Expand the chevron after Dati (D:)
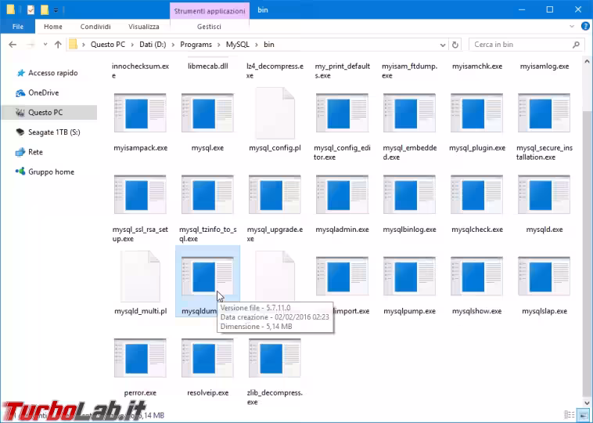 (173, 45)
